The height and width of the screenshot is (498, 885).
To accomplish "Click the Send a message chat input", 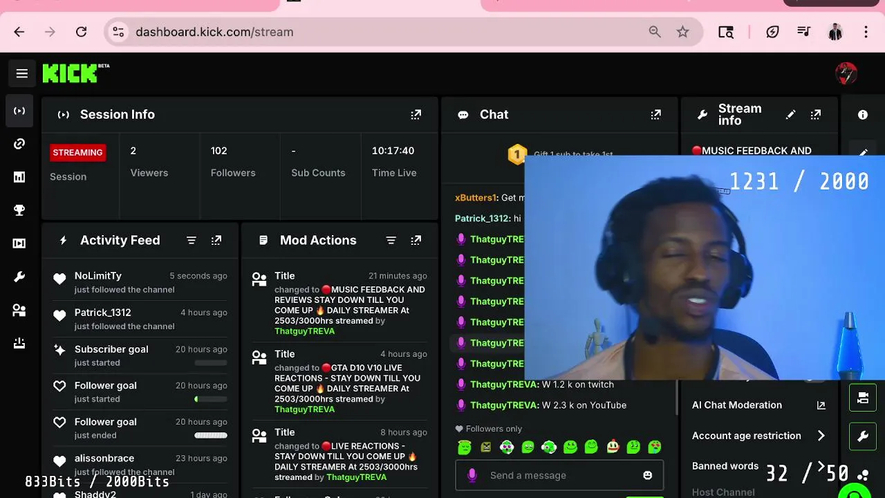I will [559, 475].
